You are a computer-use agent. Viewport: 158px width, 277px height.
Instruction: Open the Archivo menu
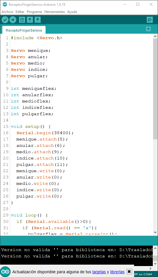[7, 12]
